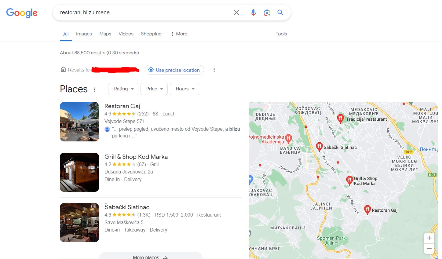Click Restoran Gaj photo thumbnail
This screenshot has width=442, height=259.
tap(79, 122)
